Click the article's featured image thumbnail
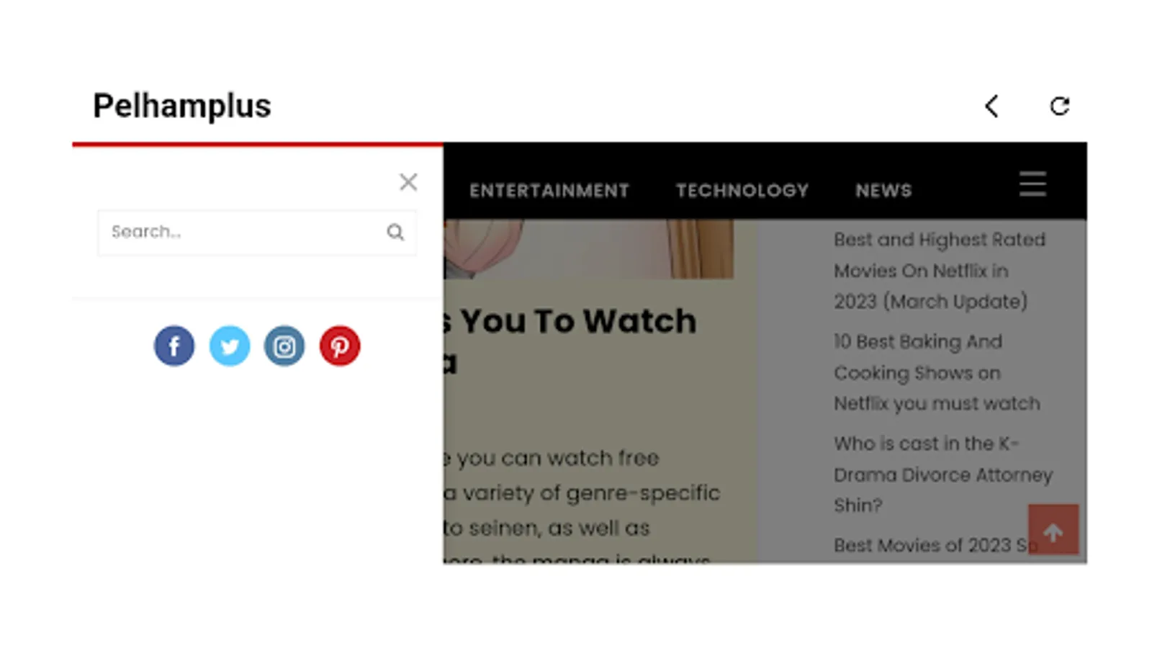Screen dimensions: 1152x648 coord(588,249)
